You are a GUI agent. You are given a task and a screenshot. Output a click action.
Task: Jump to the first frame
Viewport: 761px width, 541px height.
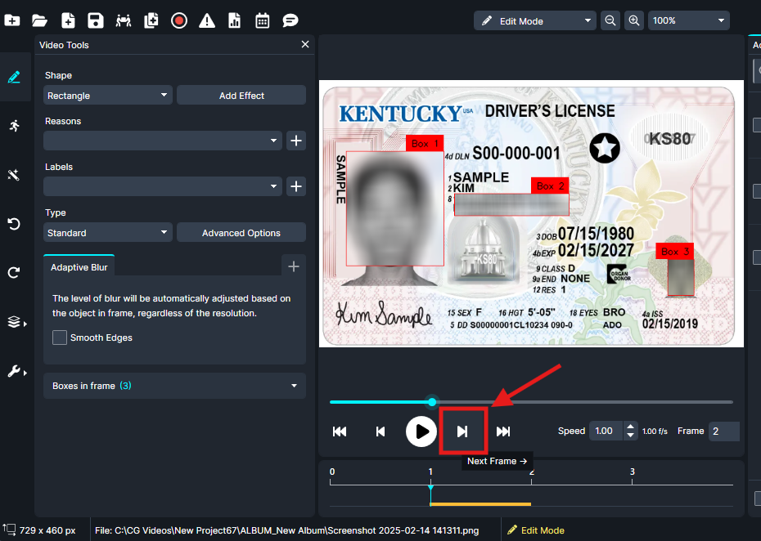point(340,431)
